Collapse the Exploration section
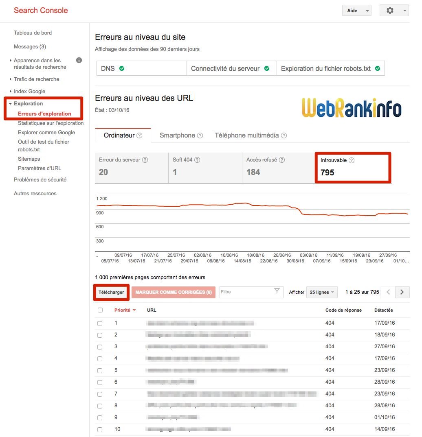 tap(10, 103)
